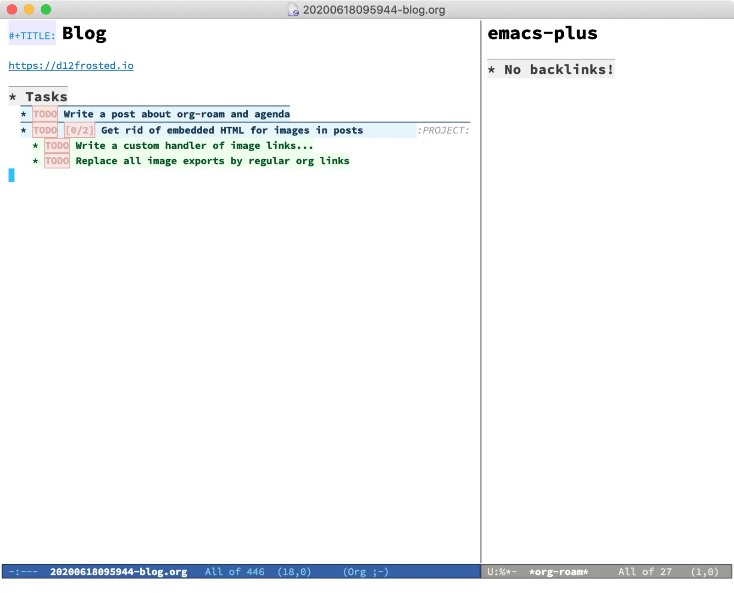This screenshot has width=734, height=593.
Task: Click the vertical divider between the two windows
Action: [481, 294]
